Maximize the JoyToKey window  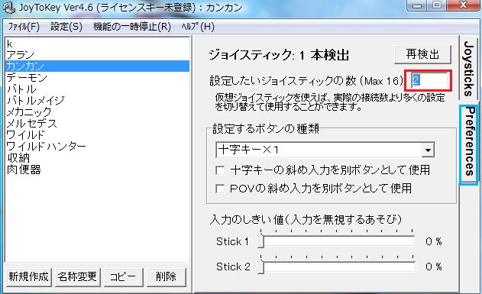pyautogui.click(x=436, y=5)
